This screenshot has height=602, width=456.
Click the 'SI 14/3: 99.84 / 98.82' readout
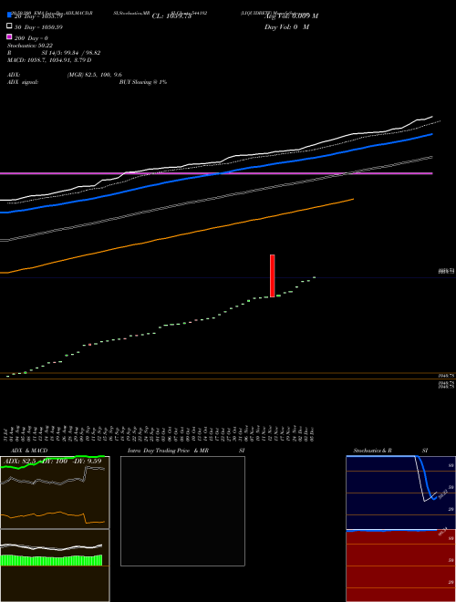click(x=71, y=53)
